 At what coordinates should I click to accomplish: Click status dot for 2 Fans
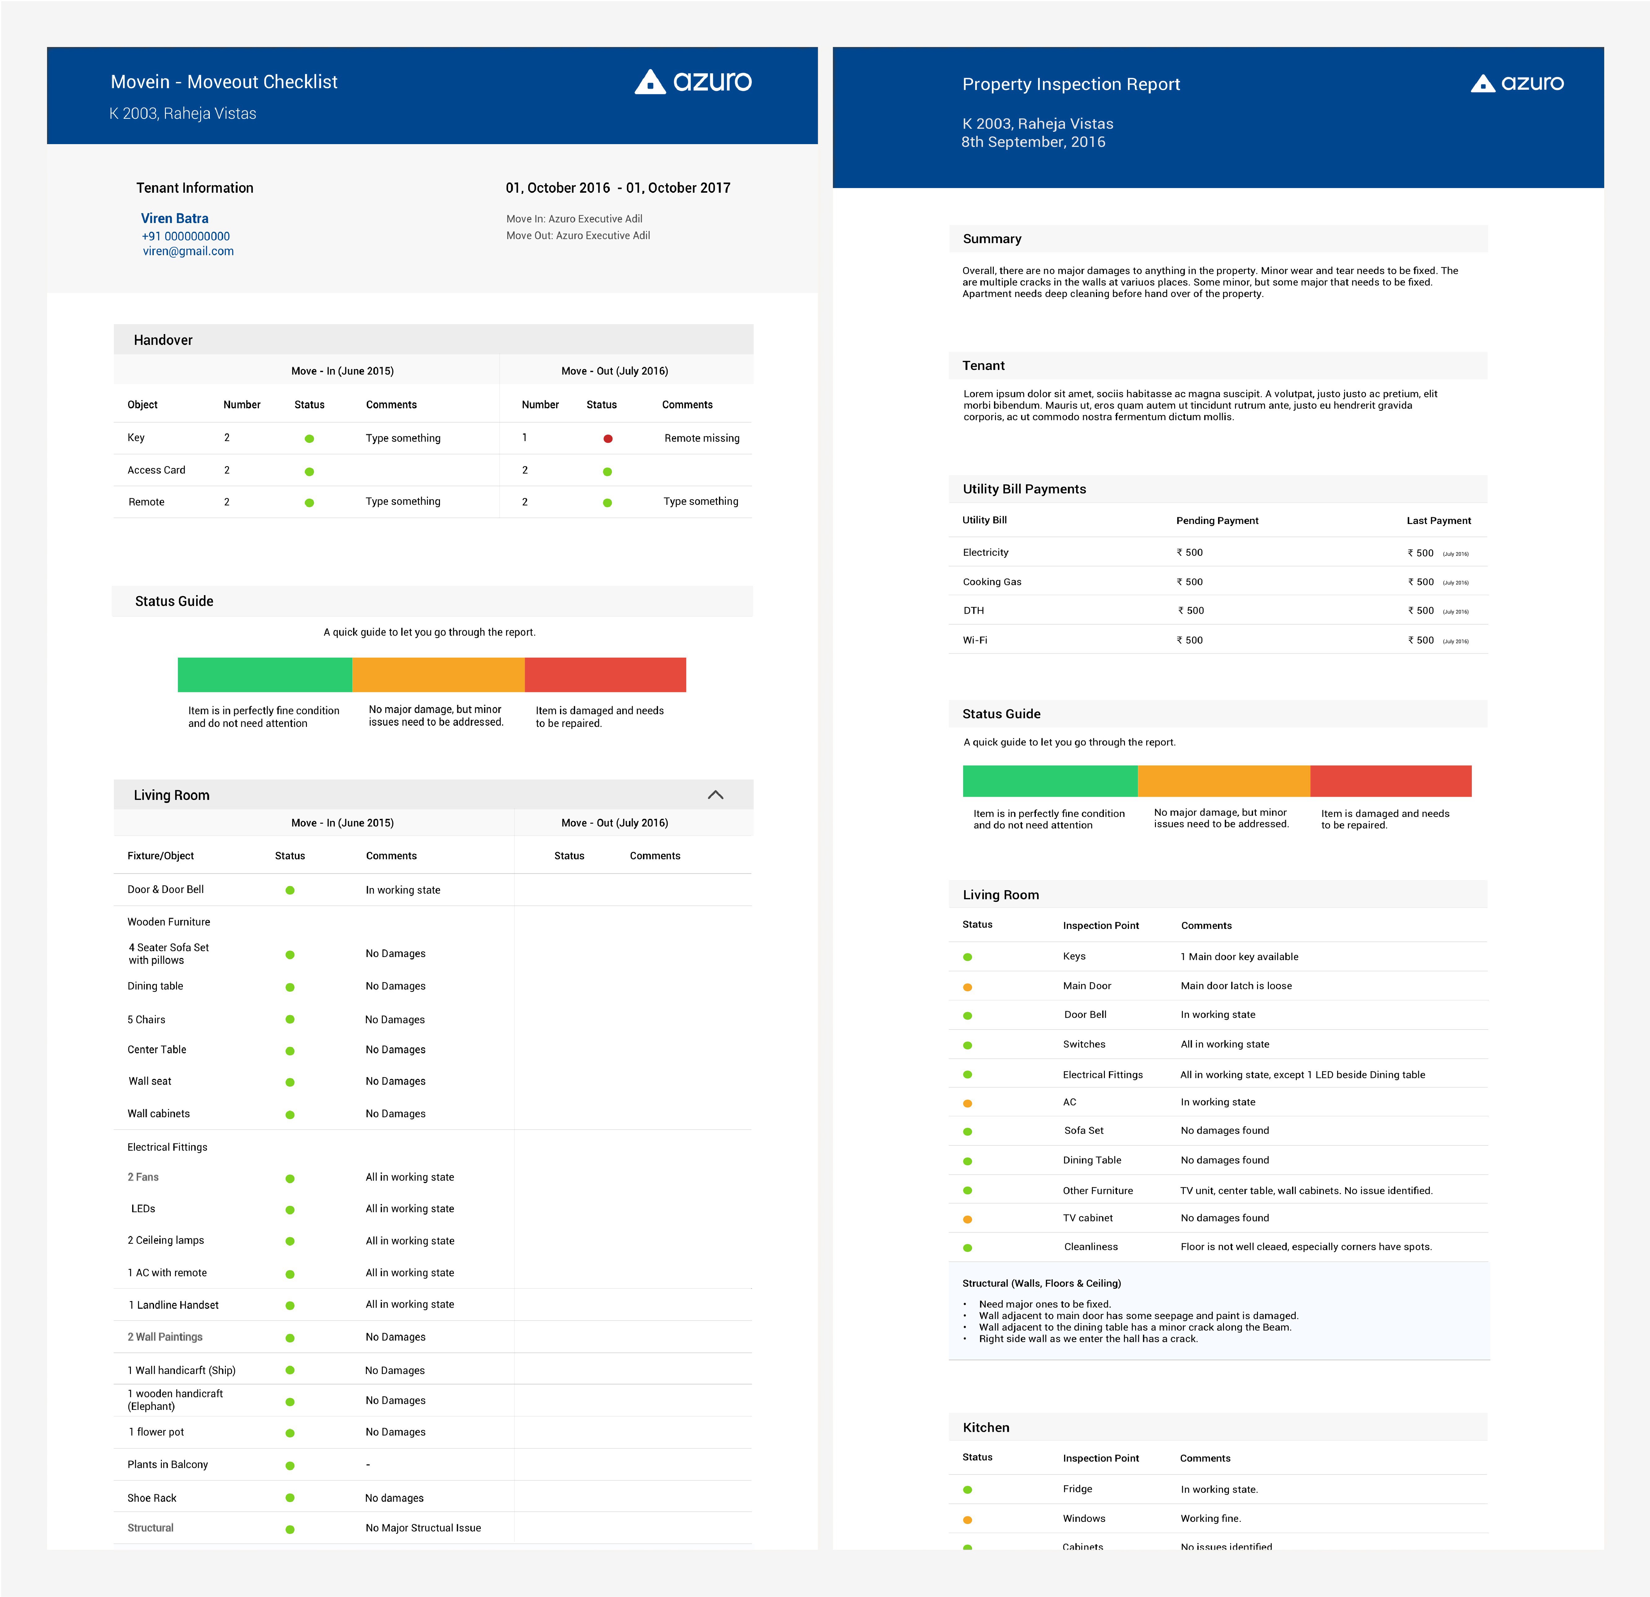coord(290,1179)
